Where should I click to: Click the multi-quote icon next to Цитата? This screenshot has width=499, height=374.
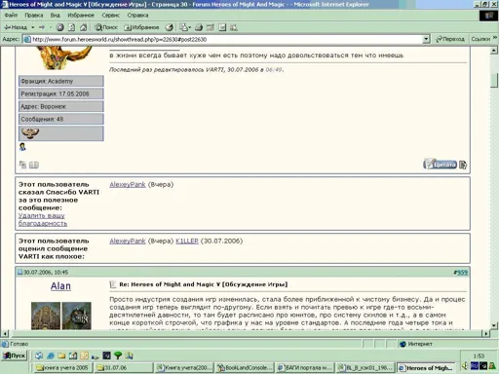click(463, 165)
